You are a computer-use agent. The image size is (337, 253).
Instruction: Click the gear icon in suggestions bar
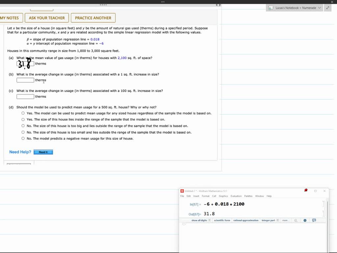click(305, 220)
